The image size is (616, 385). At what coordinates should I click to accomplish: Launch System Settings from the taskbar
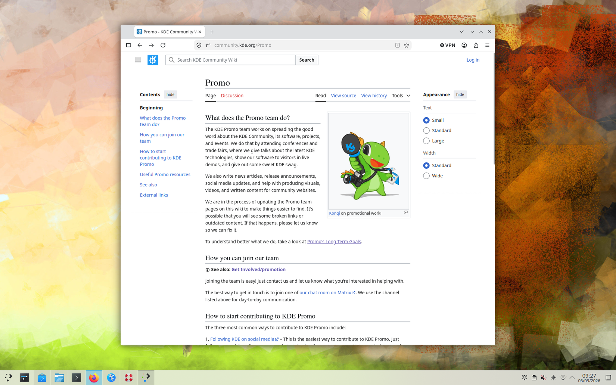25,378
